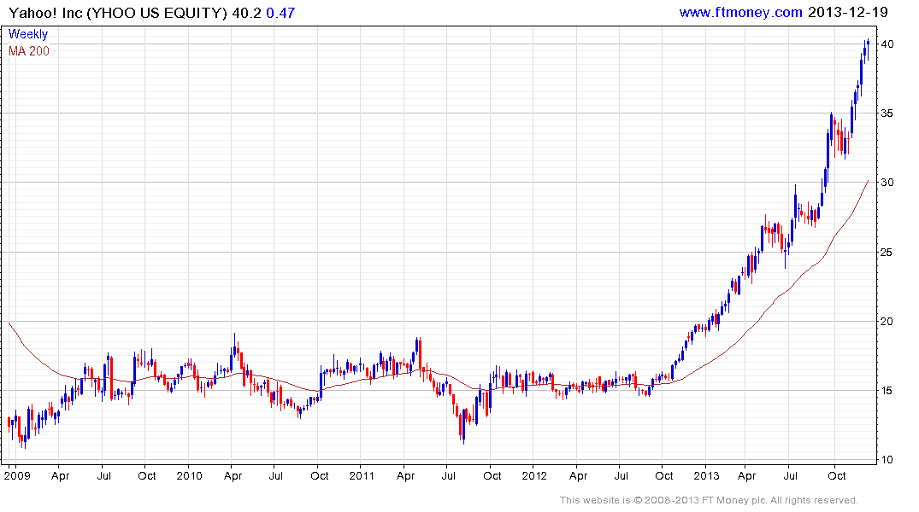919x512 pixels.
Task: Click the x-axis label 2009
Action: click(x=16, y=475)
